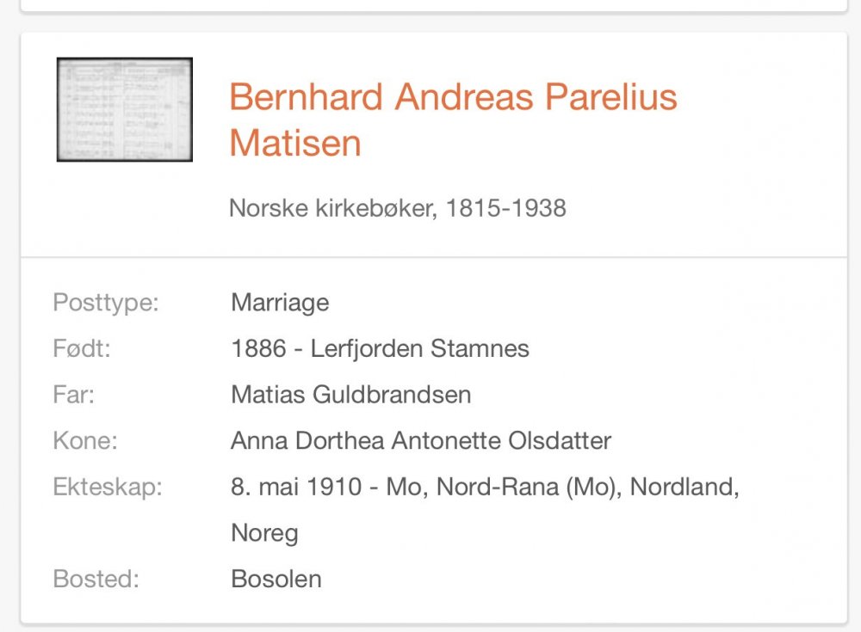Select father's name Matias Guldbrandsen
The width and height of the screenshot is (861, 632).
click(x=351, y=395)
